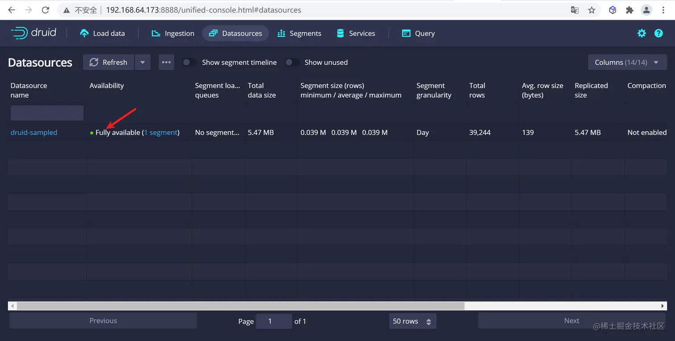
Task: Open the Segments view
Action: click(299, 33)
